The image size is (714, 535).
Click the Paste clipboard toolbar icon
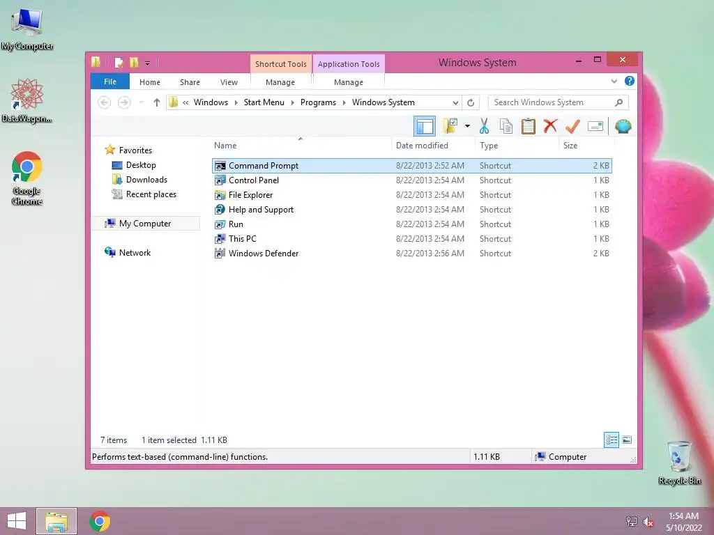click(x=529, y=126)
